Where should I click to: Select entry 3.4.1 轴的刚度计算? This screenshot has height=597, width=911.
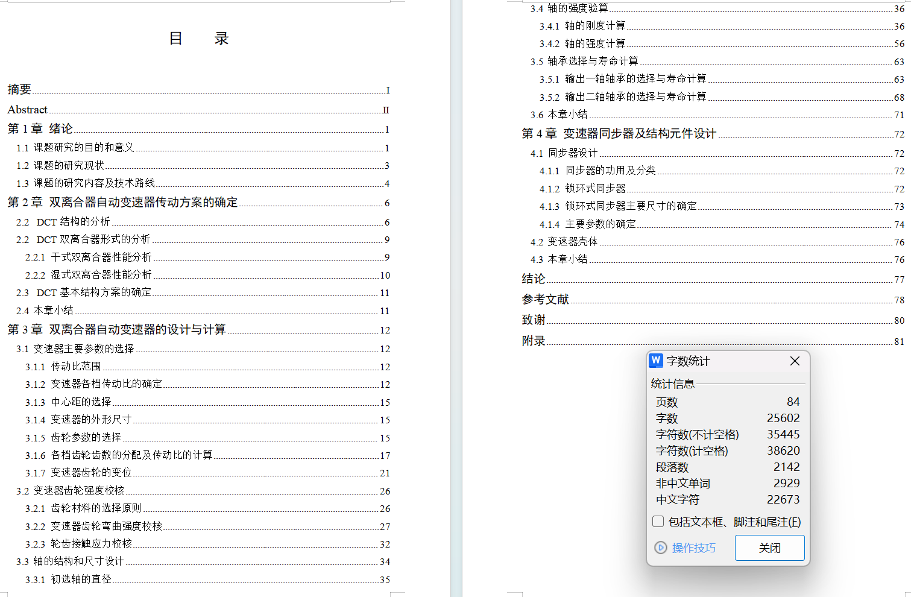point(722,25)
